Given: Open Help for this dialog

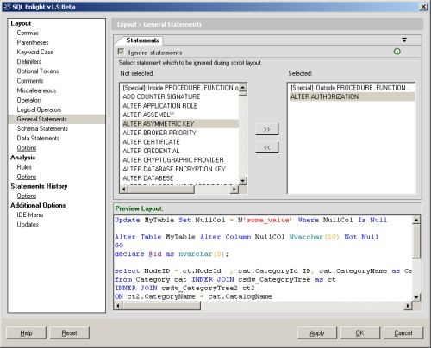Looking at the screenshot, I should pos(26,332).
